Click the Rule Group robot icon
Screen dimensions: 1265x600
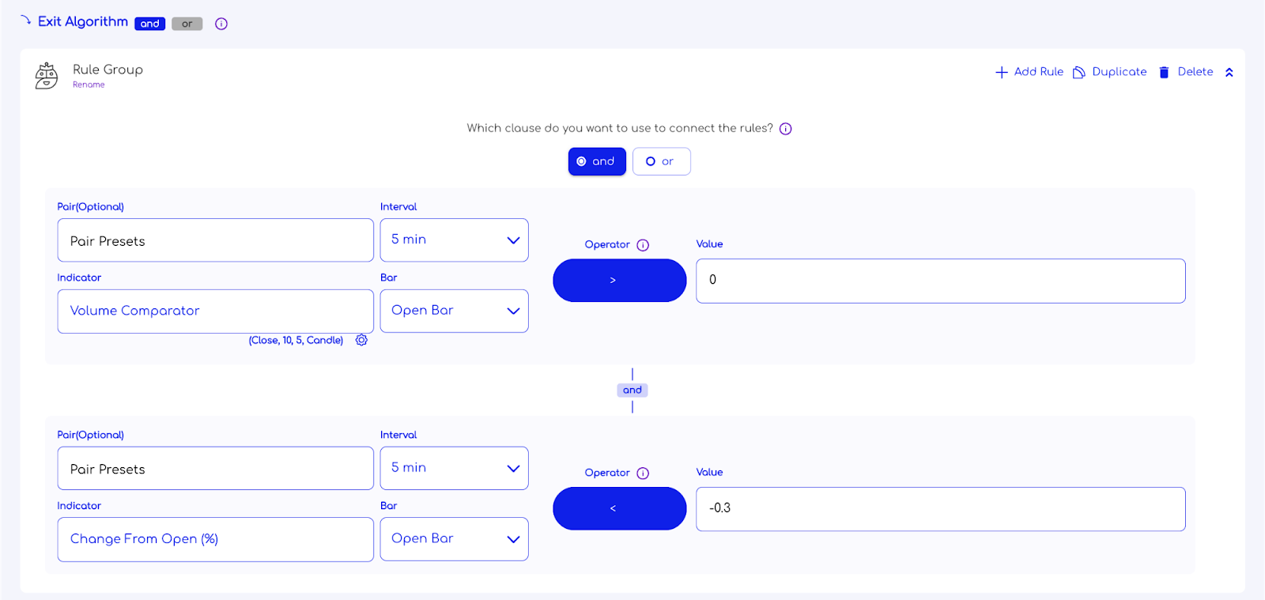click(47, 76)
